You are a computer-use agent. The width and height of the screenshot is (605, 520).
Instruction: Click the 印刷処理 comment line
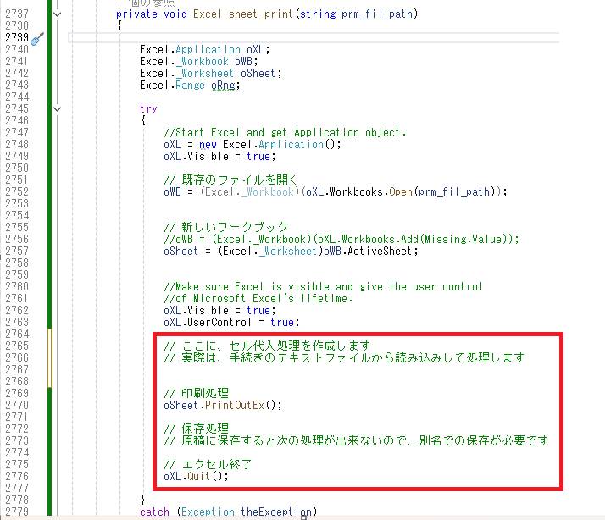pyautogui.click(x=197, y=394)
